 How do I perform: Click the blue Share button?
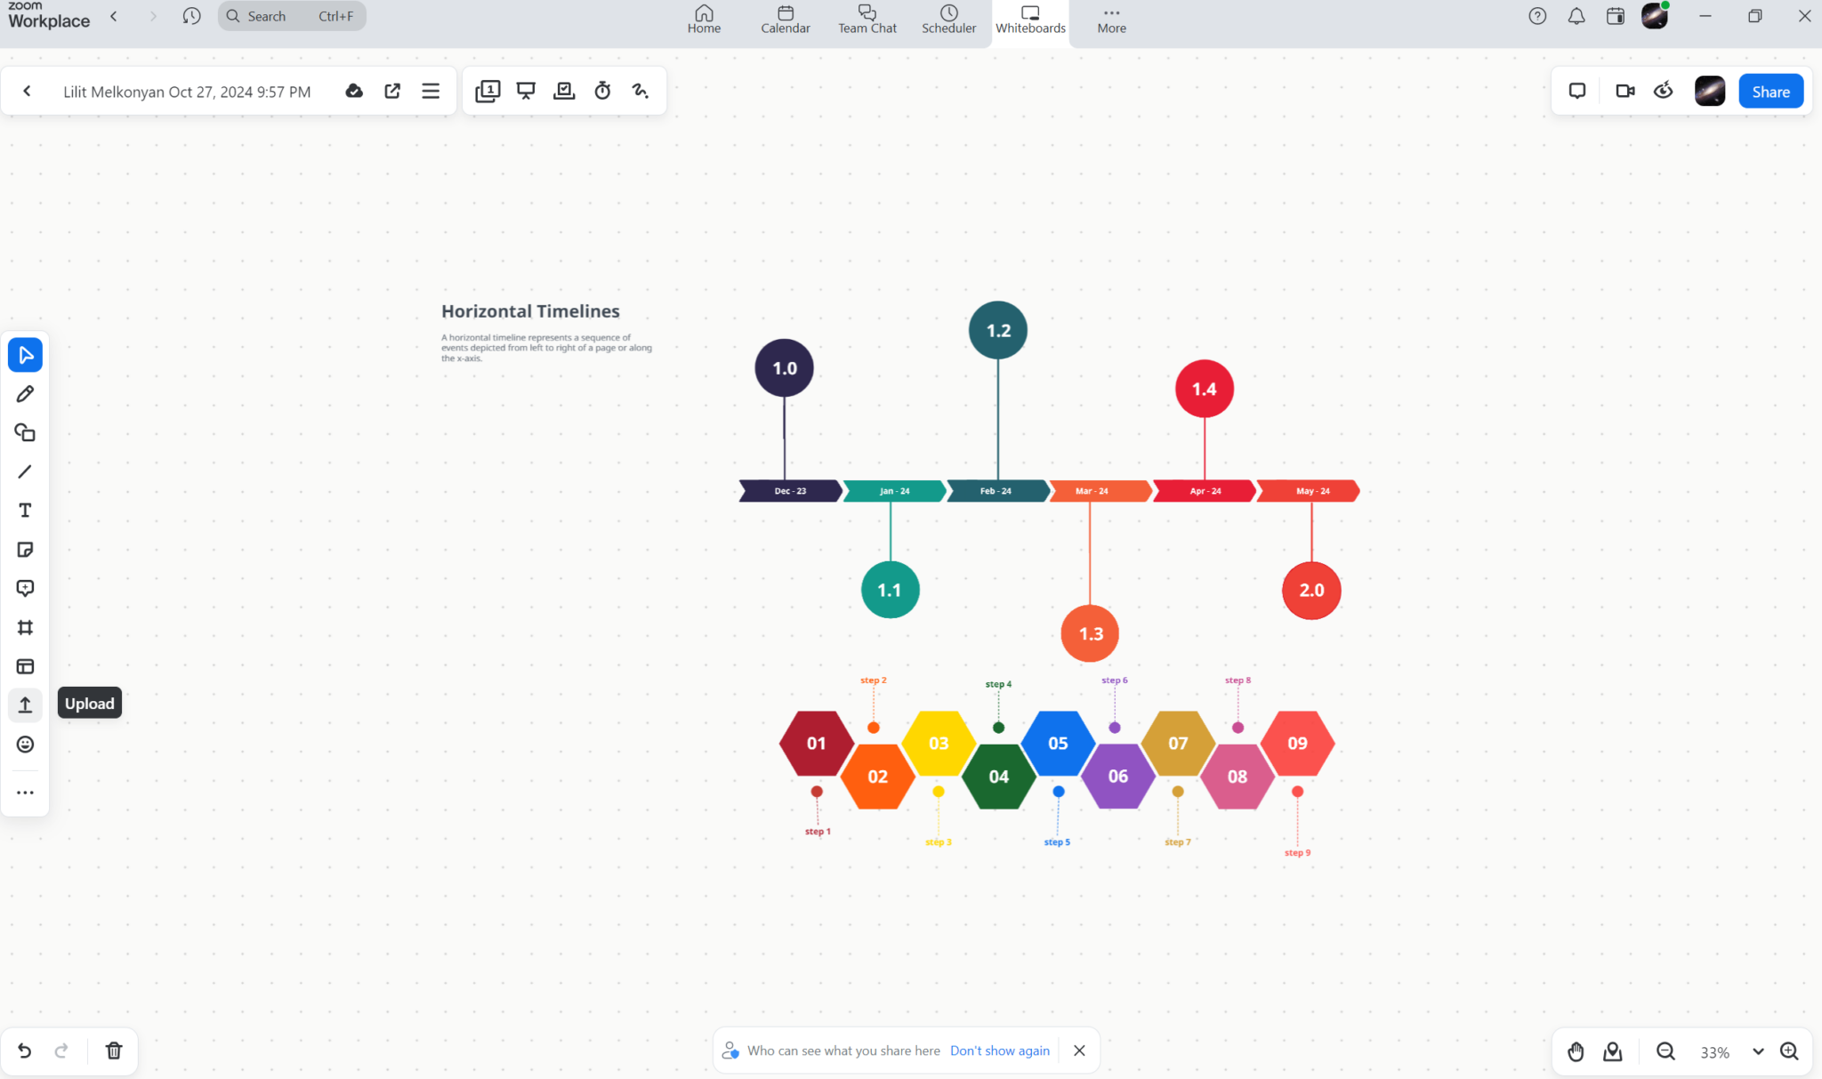(x=1770, y=90)
